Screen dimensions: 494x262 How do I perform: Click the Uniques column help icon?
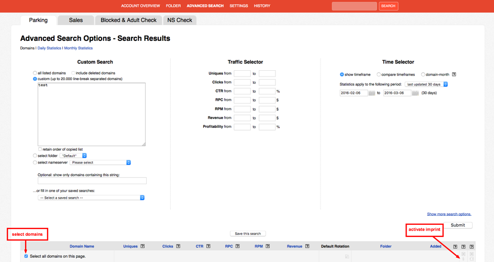tap(142, 246)
